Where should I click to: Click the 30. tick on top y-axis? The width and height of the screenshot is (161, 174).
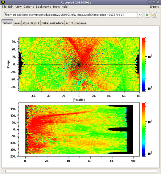point(14,42)
